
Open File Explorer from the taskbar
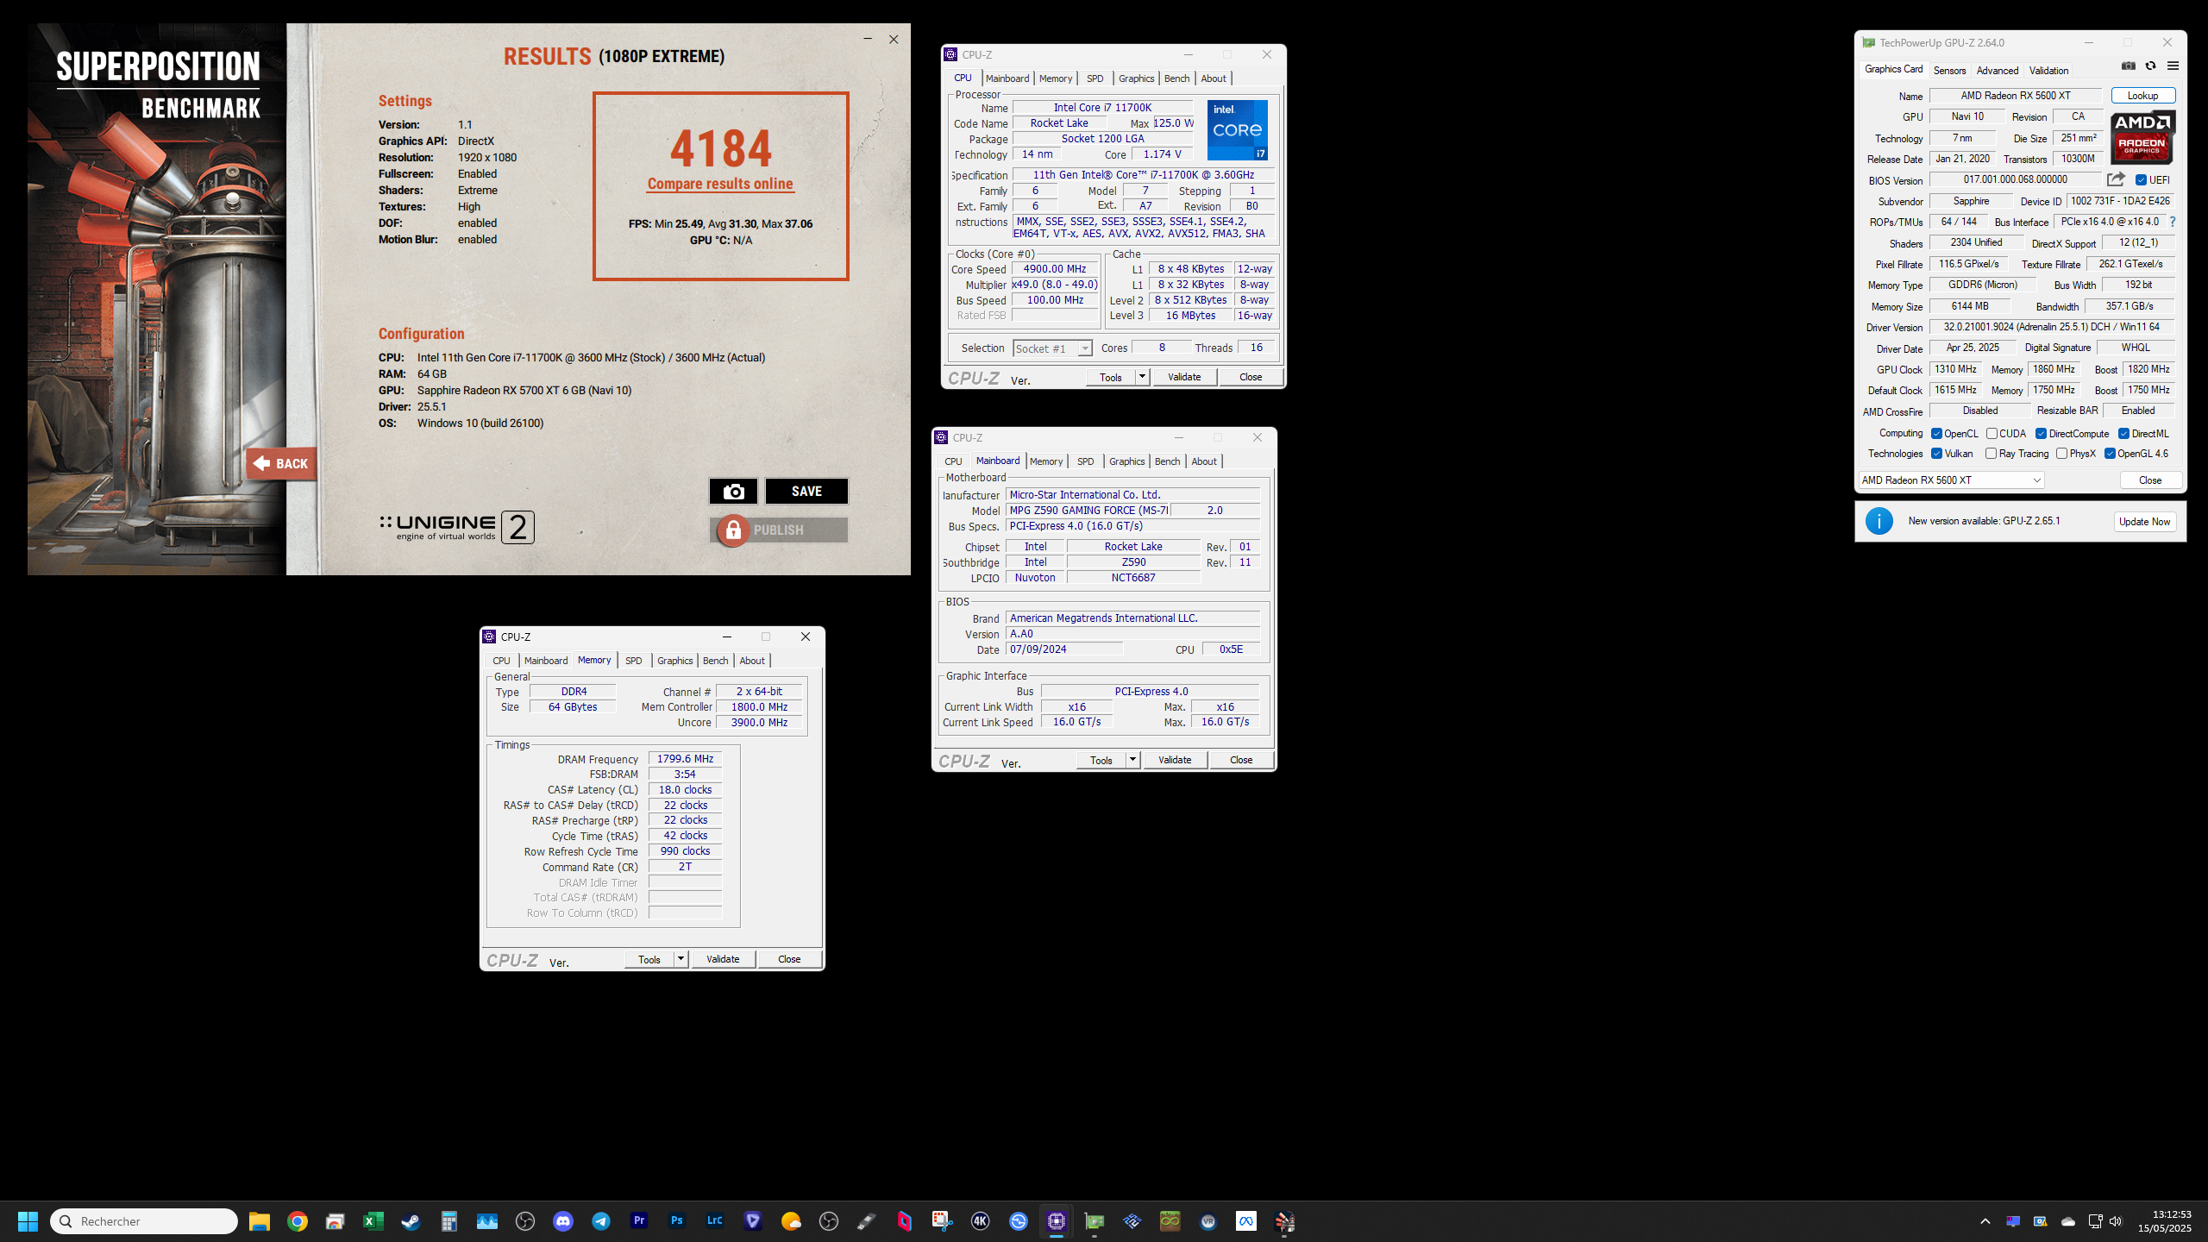[260, 1221]
